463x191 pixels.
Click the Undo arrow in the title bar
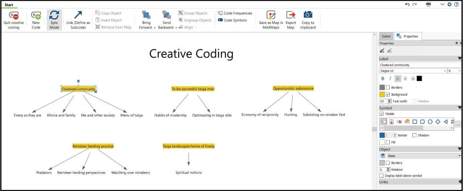point(407,4)
